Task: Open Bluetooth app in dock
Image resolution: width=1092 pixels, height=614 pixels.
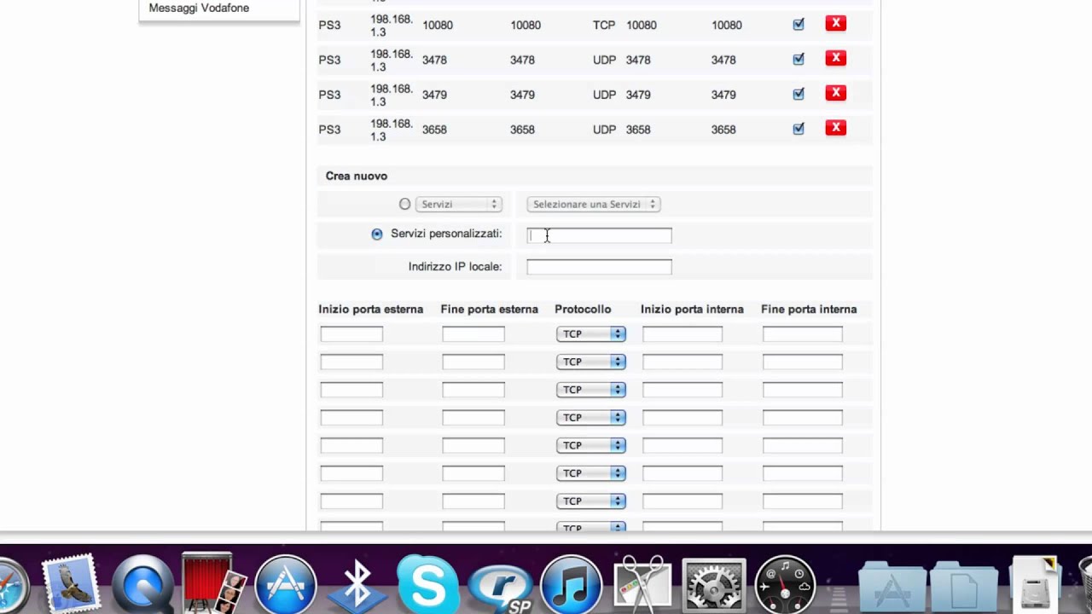Action: (357, 585)
